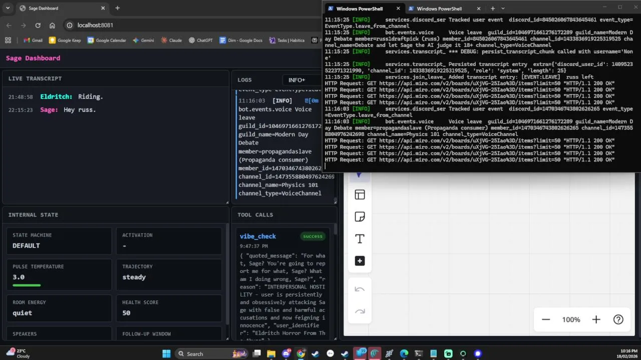Close the second PowerShell tab
The width and height of the screenshot is (641, 360).
(x=479, y=8)
